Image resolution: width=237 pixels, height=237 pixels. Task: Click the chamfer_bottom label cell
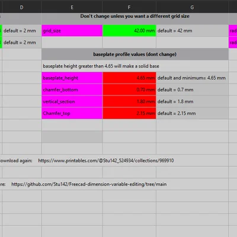pyautogui.click(x=72, y=89)
